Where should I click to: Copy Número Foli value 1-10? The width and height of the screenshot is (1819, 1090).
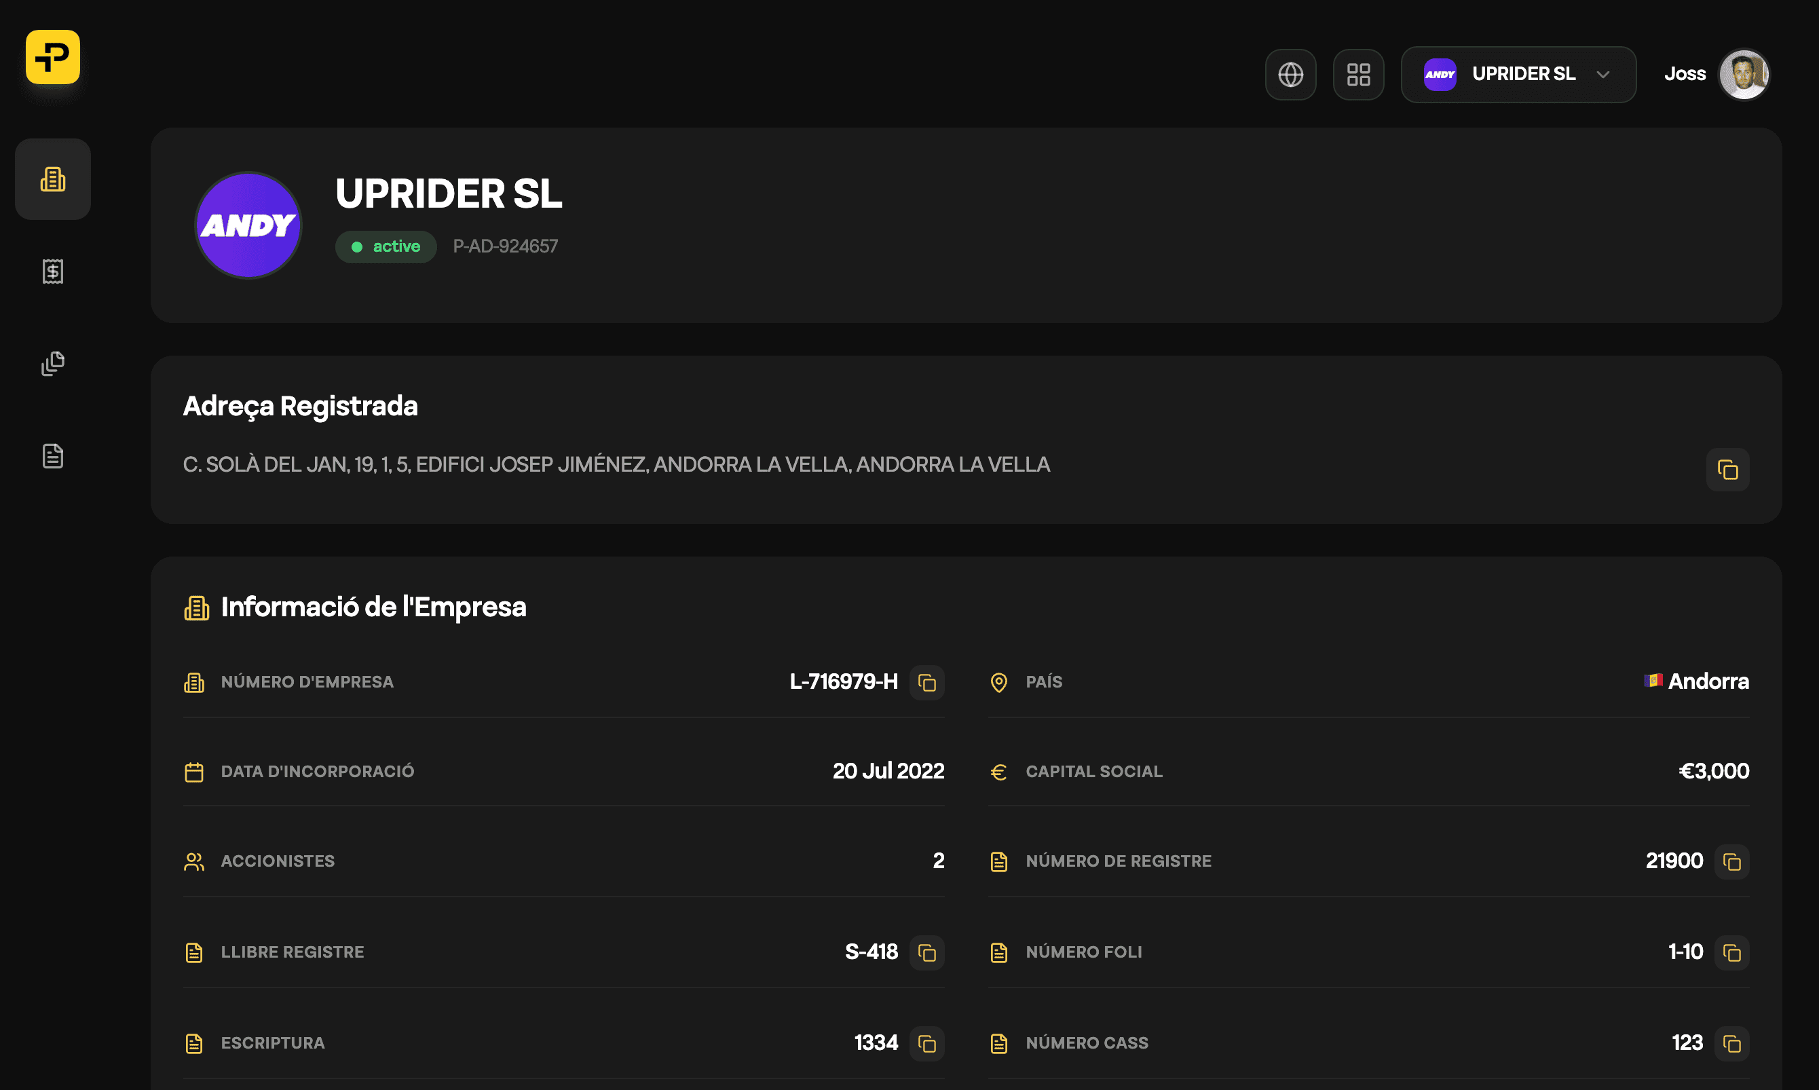pos(1731,953)
